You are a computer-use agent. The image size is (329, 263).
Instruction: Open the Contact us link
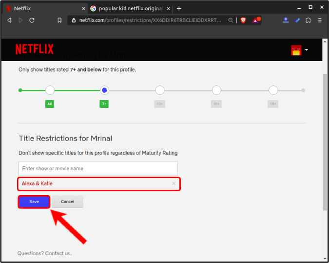point(58,253)
